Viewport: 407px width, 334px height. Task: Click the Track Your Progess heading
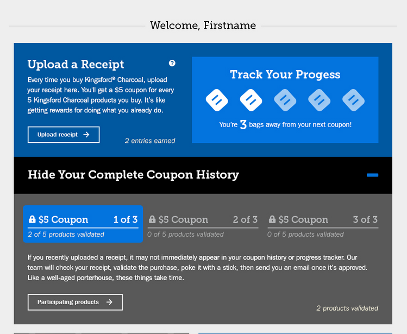285,74
